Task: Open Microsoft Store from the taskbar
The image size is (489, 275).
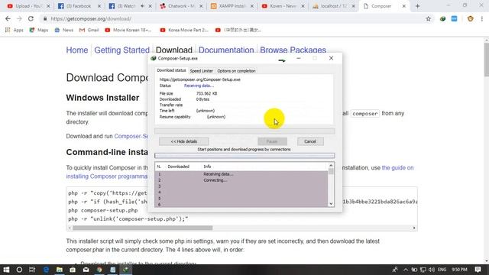Action: pyautogui.click(x=73, y=270)
